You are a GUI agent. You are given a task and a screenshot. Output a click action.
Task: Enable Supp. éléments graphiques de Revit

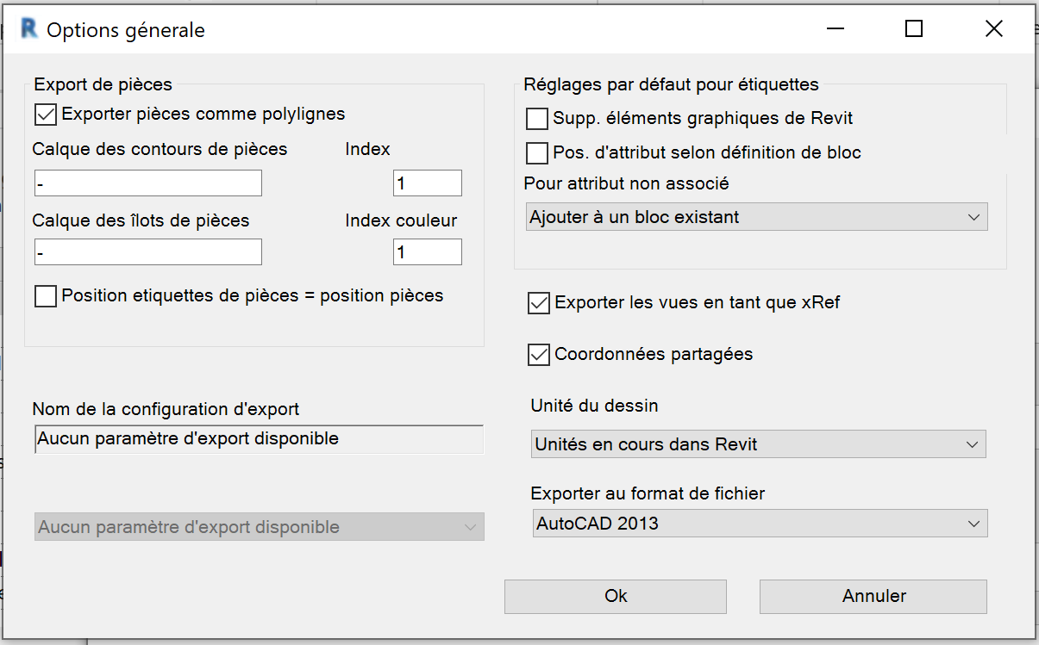[x=537, y=118]
